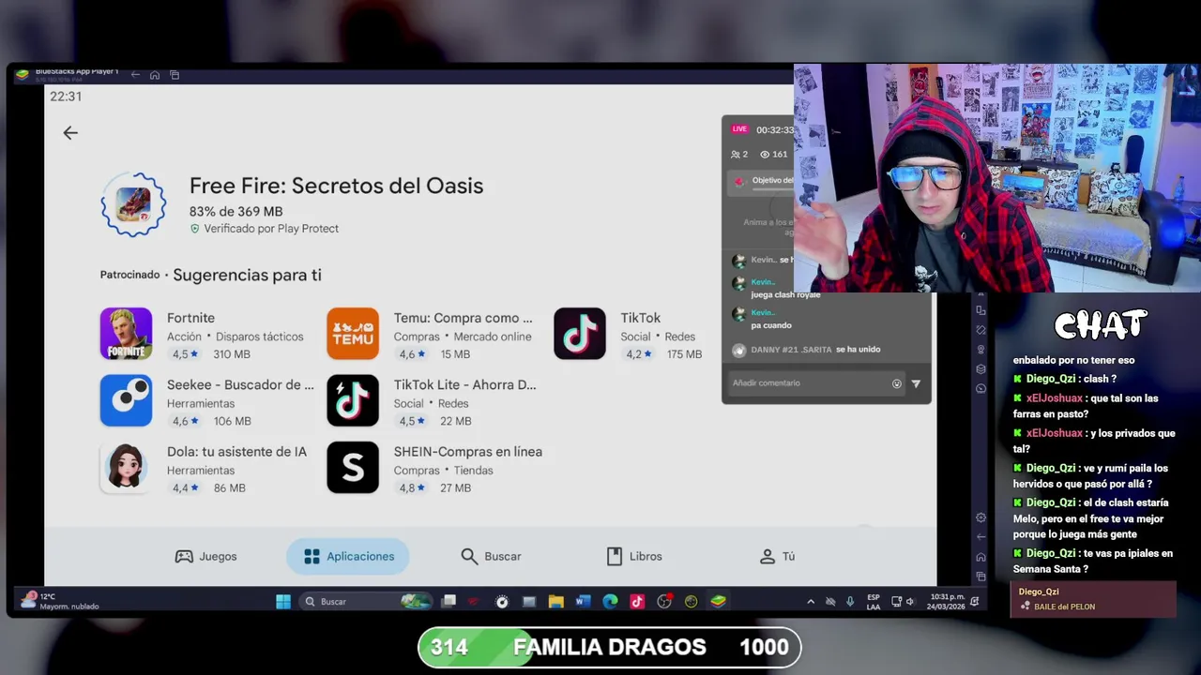This screenshot has height=675, width=1201.
Task: Click BlueStacks sidebar recents button
Action: [x=981, y=577]
